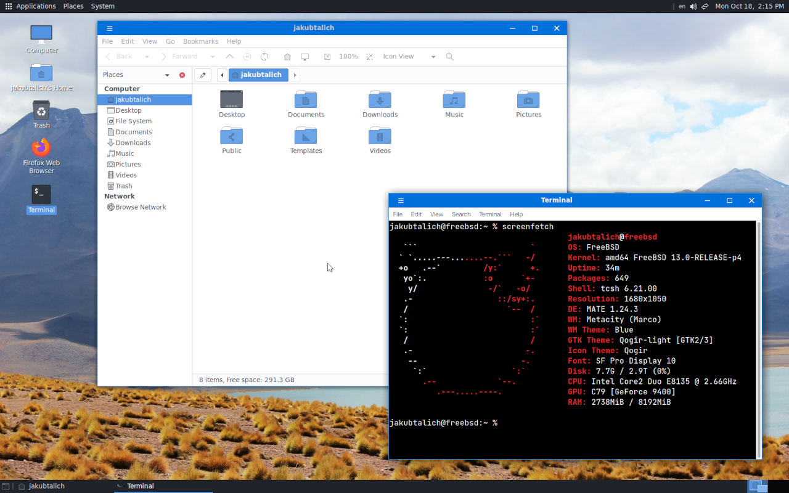Select Browse Network in the sidebar
The width and height of the screenshot is (789, 493).
[x=145, y=208]
